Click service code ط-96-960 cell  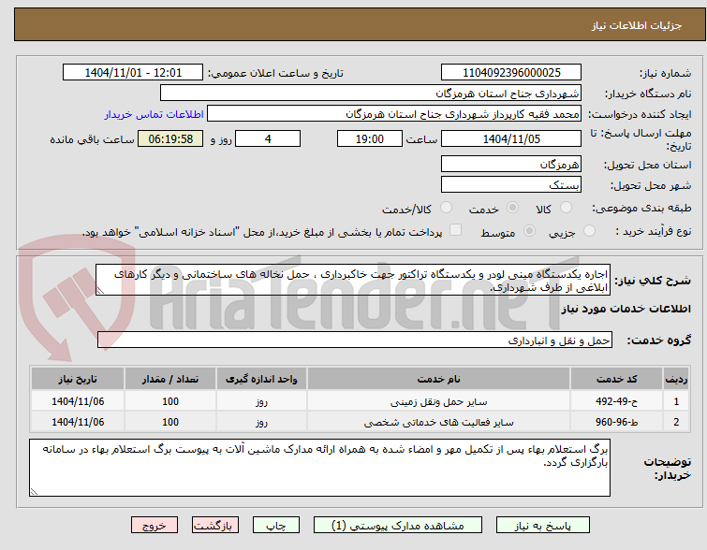tap(616, 422)
